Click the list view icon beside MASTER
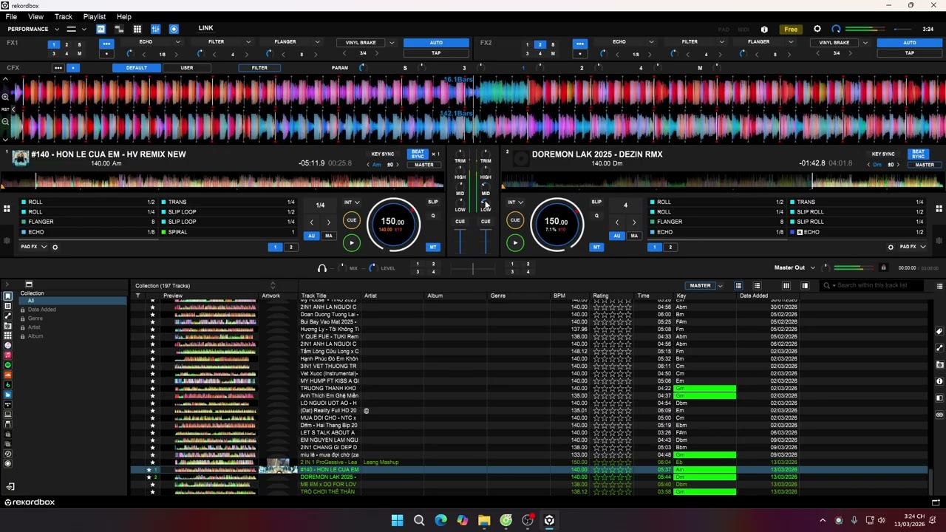Viewport: 946px width, 532px height. point(738,285)
